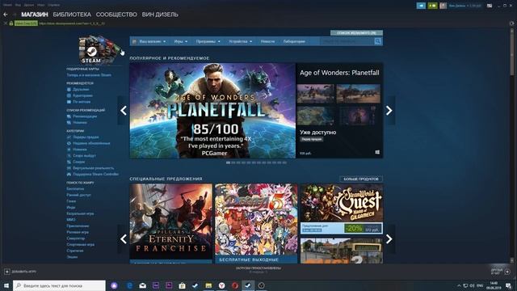Reload the page using the refresh icon
Viewport: 517px width, 291px height.
[x=511, y=23]
